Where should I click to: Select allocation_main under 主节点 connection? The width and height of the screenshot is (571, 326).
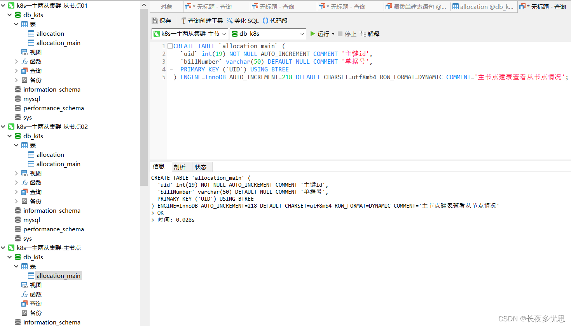pos(58,276)
